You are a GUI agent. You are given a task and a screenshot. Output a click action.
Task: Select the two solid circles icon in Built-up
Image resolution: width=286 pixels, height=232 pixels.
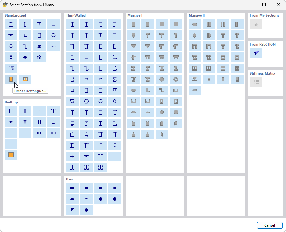(x=39, y=133)
